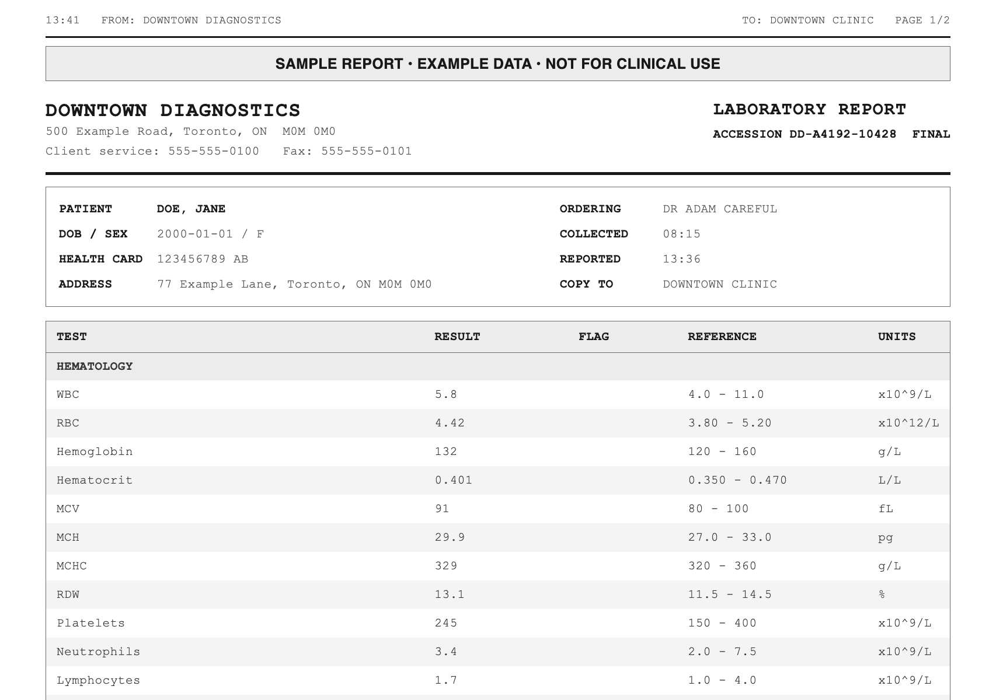Click the UNITS column header
The width and height of the screenshot is (996, 700).
point(897,337)
